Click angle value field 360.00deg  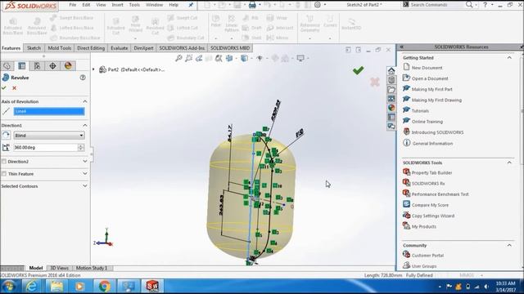coord(45,147)
